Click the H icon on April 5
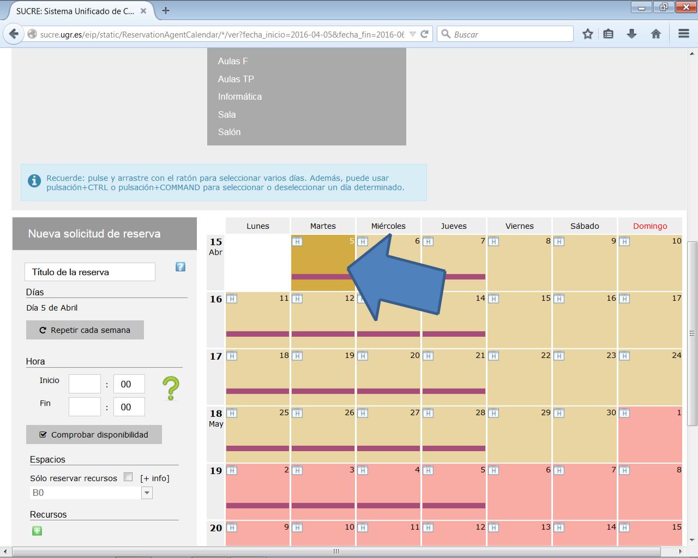The height and width of the screenshot is (558, 698). 297,241
